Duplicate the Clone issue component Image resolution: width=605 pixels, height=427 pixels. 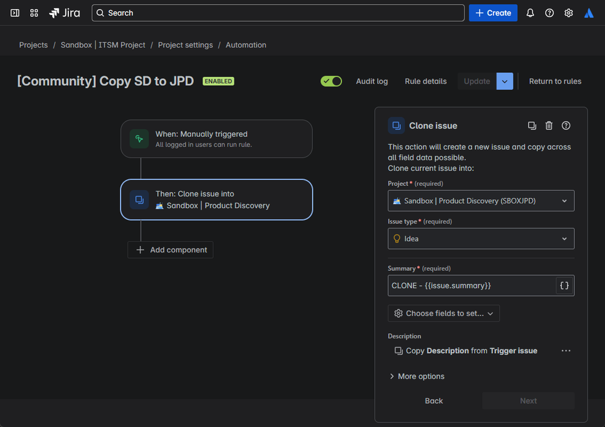pyautogui.click(x=532, y=125)
